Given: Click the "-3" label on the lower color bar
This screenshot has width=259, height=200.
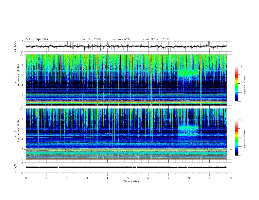Looking at the screenshot, I should tap(241, 120).
